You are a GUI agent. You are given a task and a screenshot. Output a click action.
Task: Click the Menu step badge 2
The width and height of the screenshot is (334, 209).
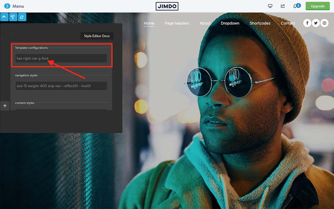(x=7, y=6)
